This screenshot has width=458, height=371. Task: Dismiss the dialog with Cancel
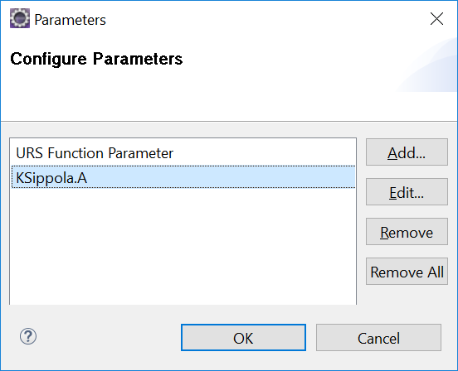[x=378, y=338]
